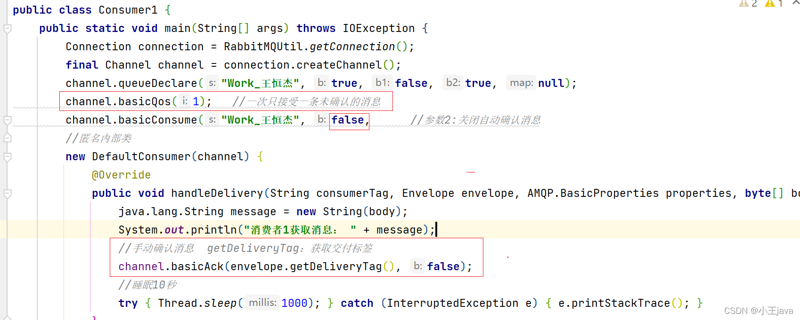Viewport: 800px width, 320px height.
Task: Click Envelope type name
Action: coord(428,193)
